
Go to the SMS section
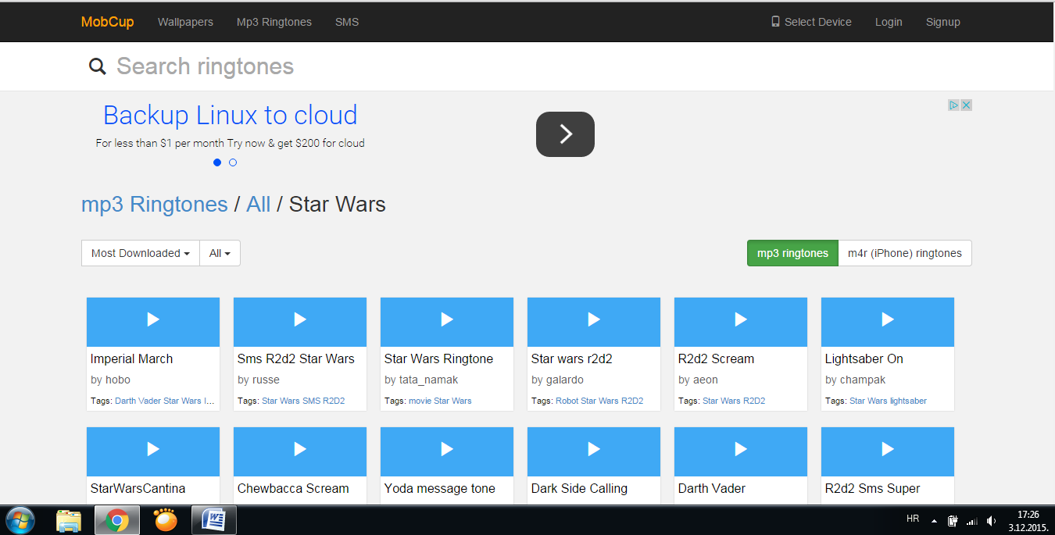pos(347,22)
